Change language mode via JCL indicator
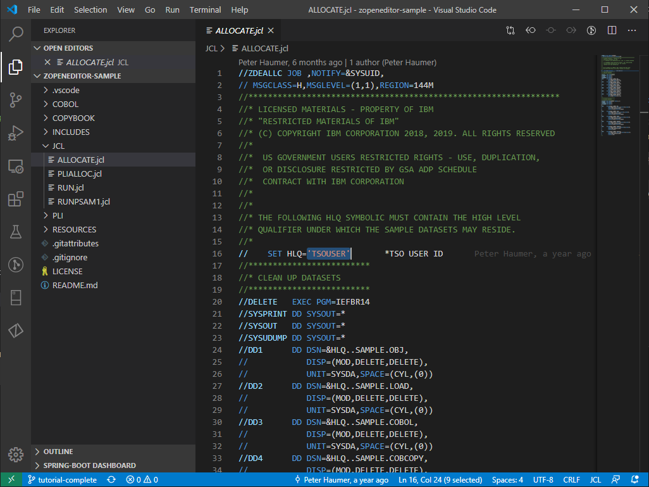The image size is (649, 487). point(595,479)
